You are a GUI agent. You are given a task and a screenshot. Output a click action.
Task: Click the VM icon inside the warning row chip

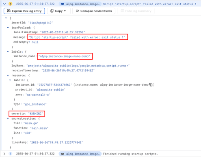[63, 4]
